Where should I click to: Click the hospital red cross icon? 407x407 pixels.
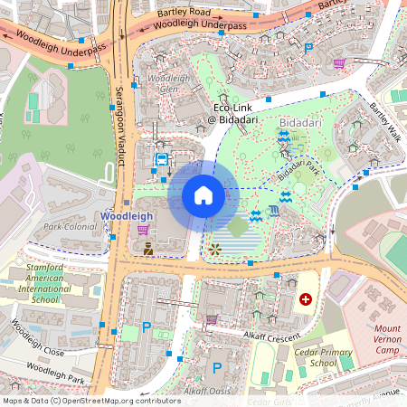tap(306, 299)
